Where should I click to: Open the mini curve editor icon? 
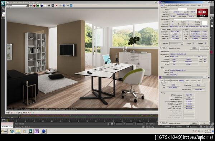pos(4,121)
